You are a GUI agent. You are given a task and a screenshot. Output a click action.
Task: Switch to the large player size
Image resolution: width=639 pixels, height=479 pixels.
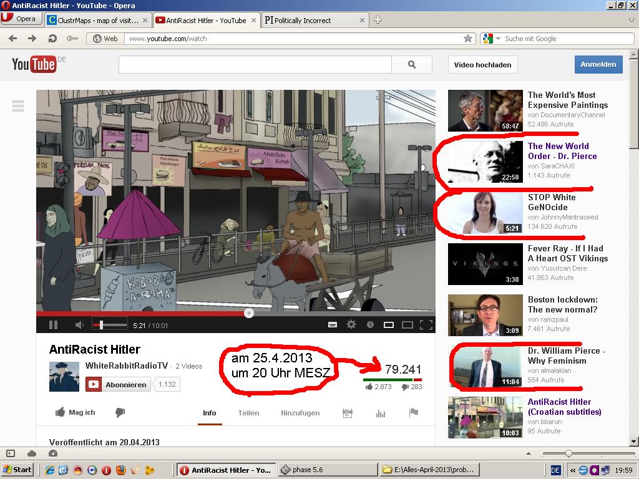407,324
